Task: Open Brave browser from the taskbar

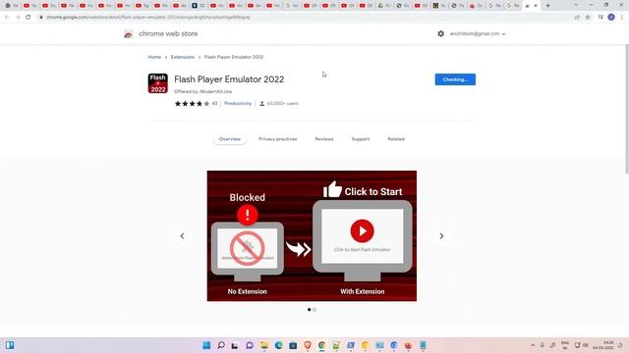Action: (x=308, y=345)
